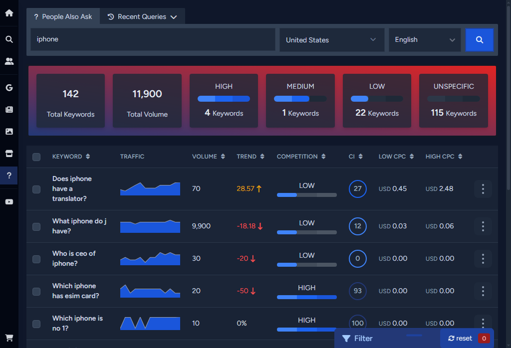
Task: Open the Google G icon in sidebar
Action: pyautogui.click(x=9, y=88)
